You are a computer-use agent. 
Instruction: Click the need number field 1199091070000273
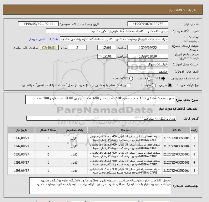pyautogui.click(x=148, y=24)
